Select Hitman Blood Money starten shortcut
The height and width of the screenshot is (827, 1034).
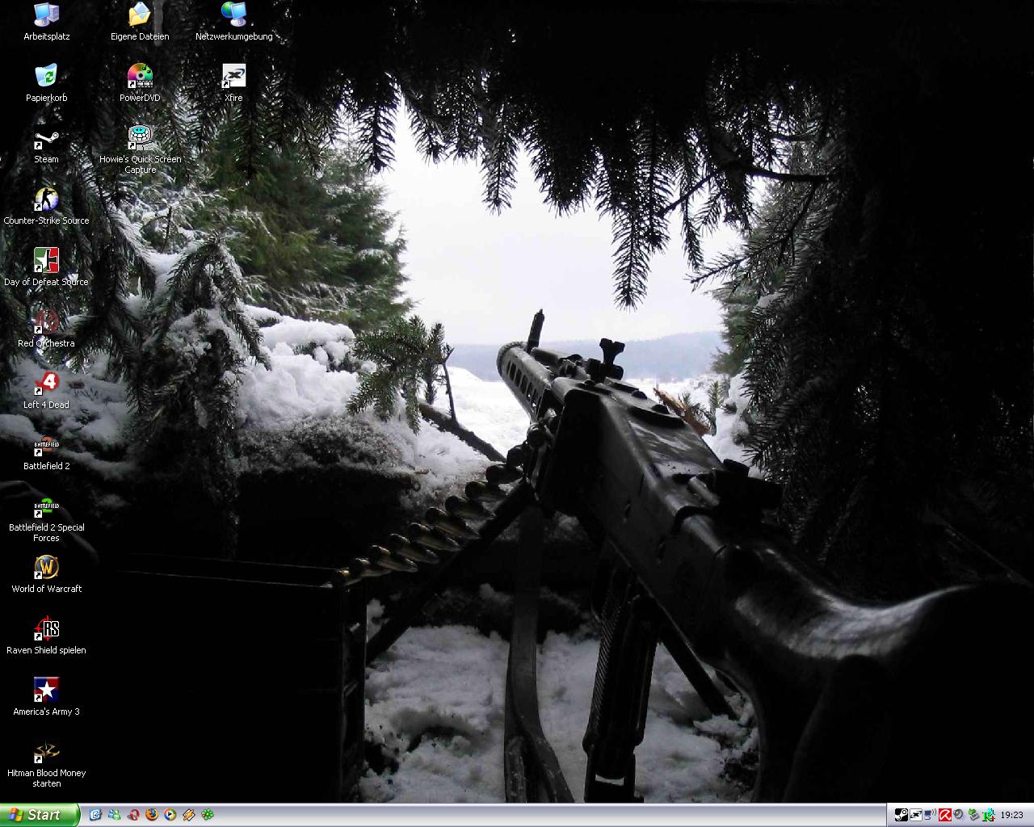(47, 764)
